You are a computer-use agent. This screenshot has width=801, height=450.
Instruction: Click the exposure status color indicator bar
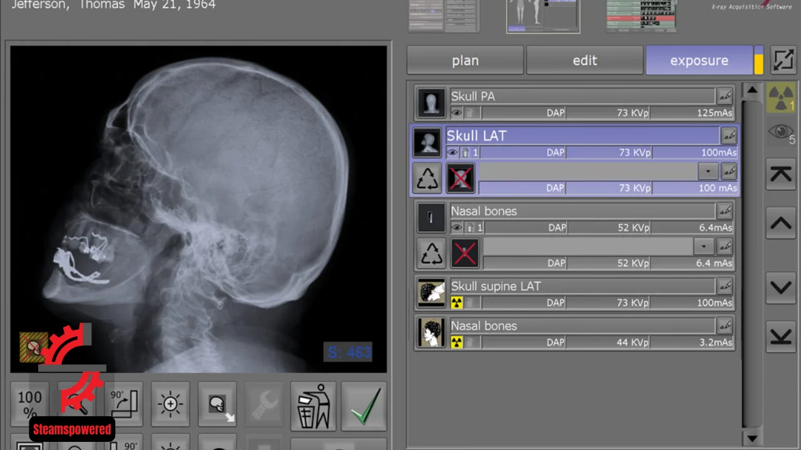coord(758,61)
